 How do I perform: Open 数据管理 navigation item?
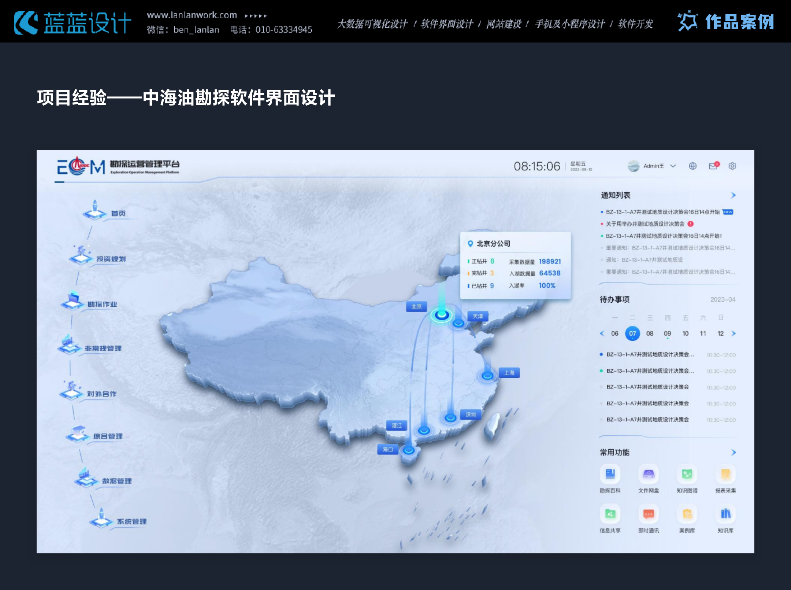[x=116, y=481]
